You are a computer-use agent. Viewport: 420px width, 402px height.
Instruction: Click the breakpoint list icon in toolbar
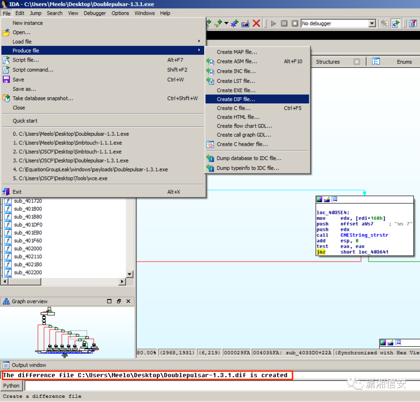coord(413,24)
